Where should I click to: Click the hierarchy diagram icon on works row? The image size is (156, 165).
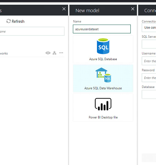click(x=55, y=53)
